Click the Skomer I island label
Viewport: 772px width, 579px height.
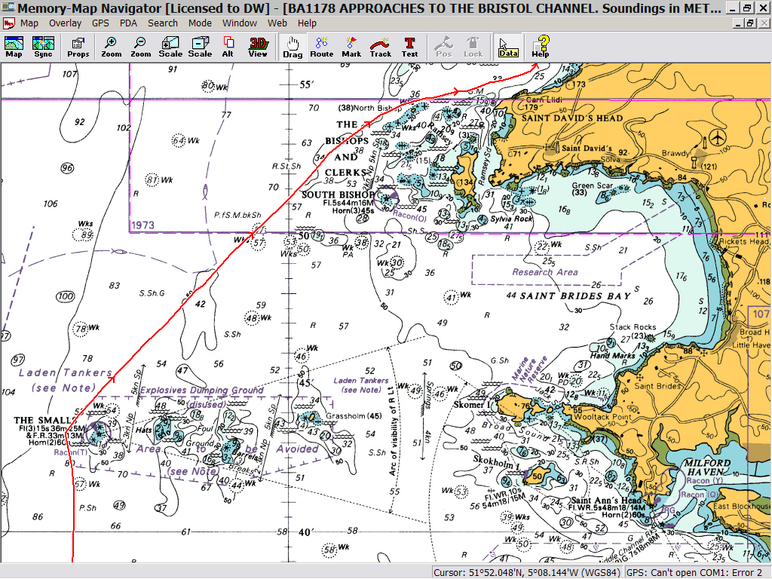(x=473, y=404)
